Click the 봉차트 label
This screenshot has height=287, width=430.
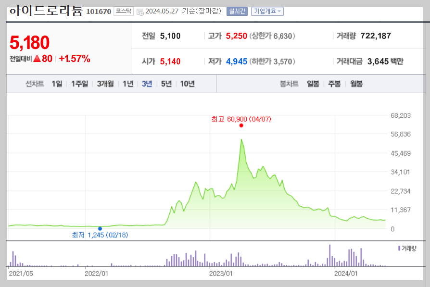pos(289,84)
